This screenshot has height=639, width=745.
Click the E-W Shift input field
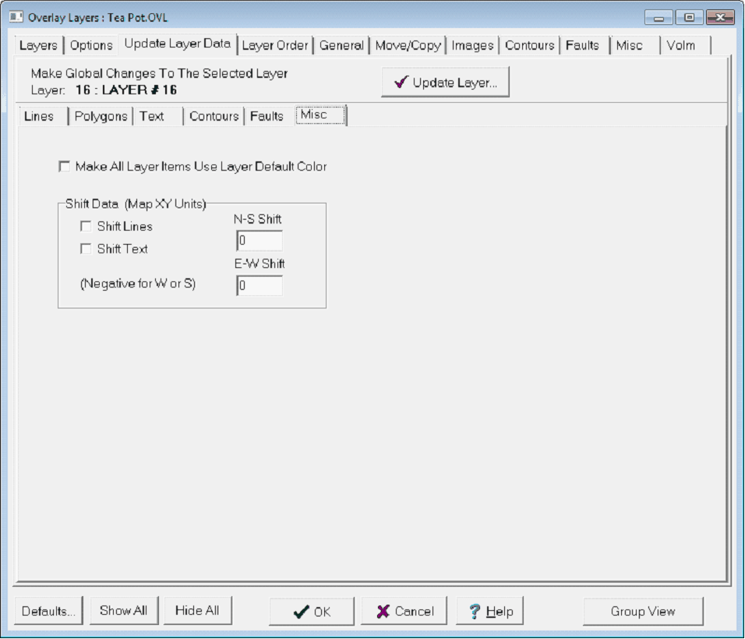coord(260,286)
